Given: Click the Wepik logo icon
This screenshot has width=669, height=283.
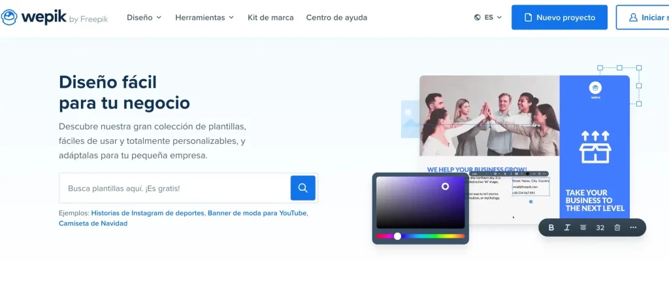Looking at the screenshot, I should pos(9,18).
